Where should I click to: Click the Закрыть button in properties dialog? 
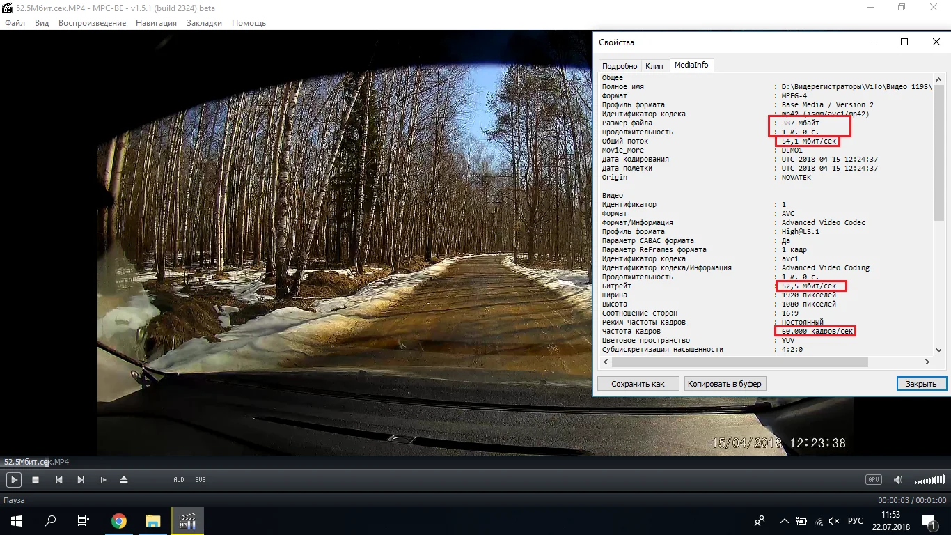(921, 384)
